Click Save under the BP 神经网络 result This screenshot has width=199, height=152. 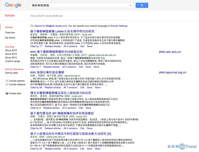point(90,128)
